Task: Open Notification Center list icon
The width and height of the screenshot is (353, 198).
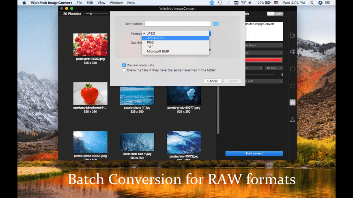Action: click(x=327, y=3)
